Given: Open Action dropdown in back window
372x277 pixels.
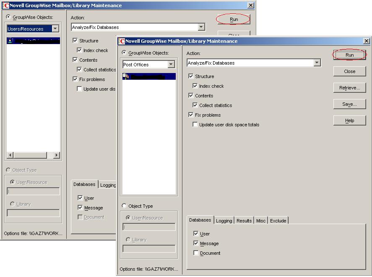Looking at the screenshot, I should (201, 27).
